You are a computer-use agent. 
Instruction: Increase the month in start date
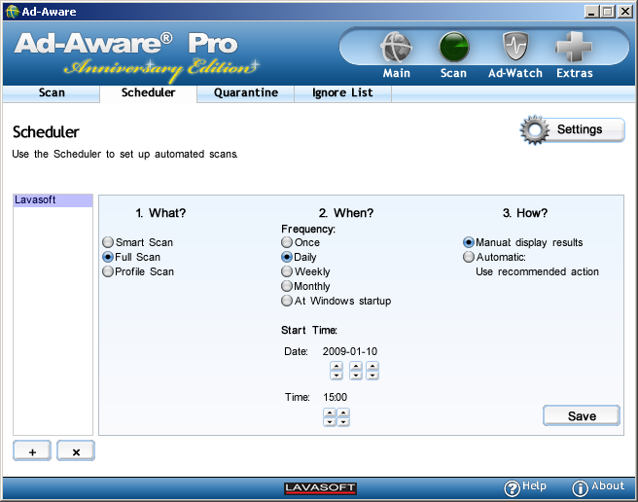[x=356, y=366]
